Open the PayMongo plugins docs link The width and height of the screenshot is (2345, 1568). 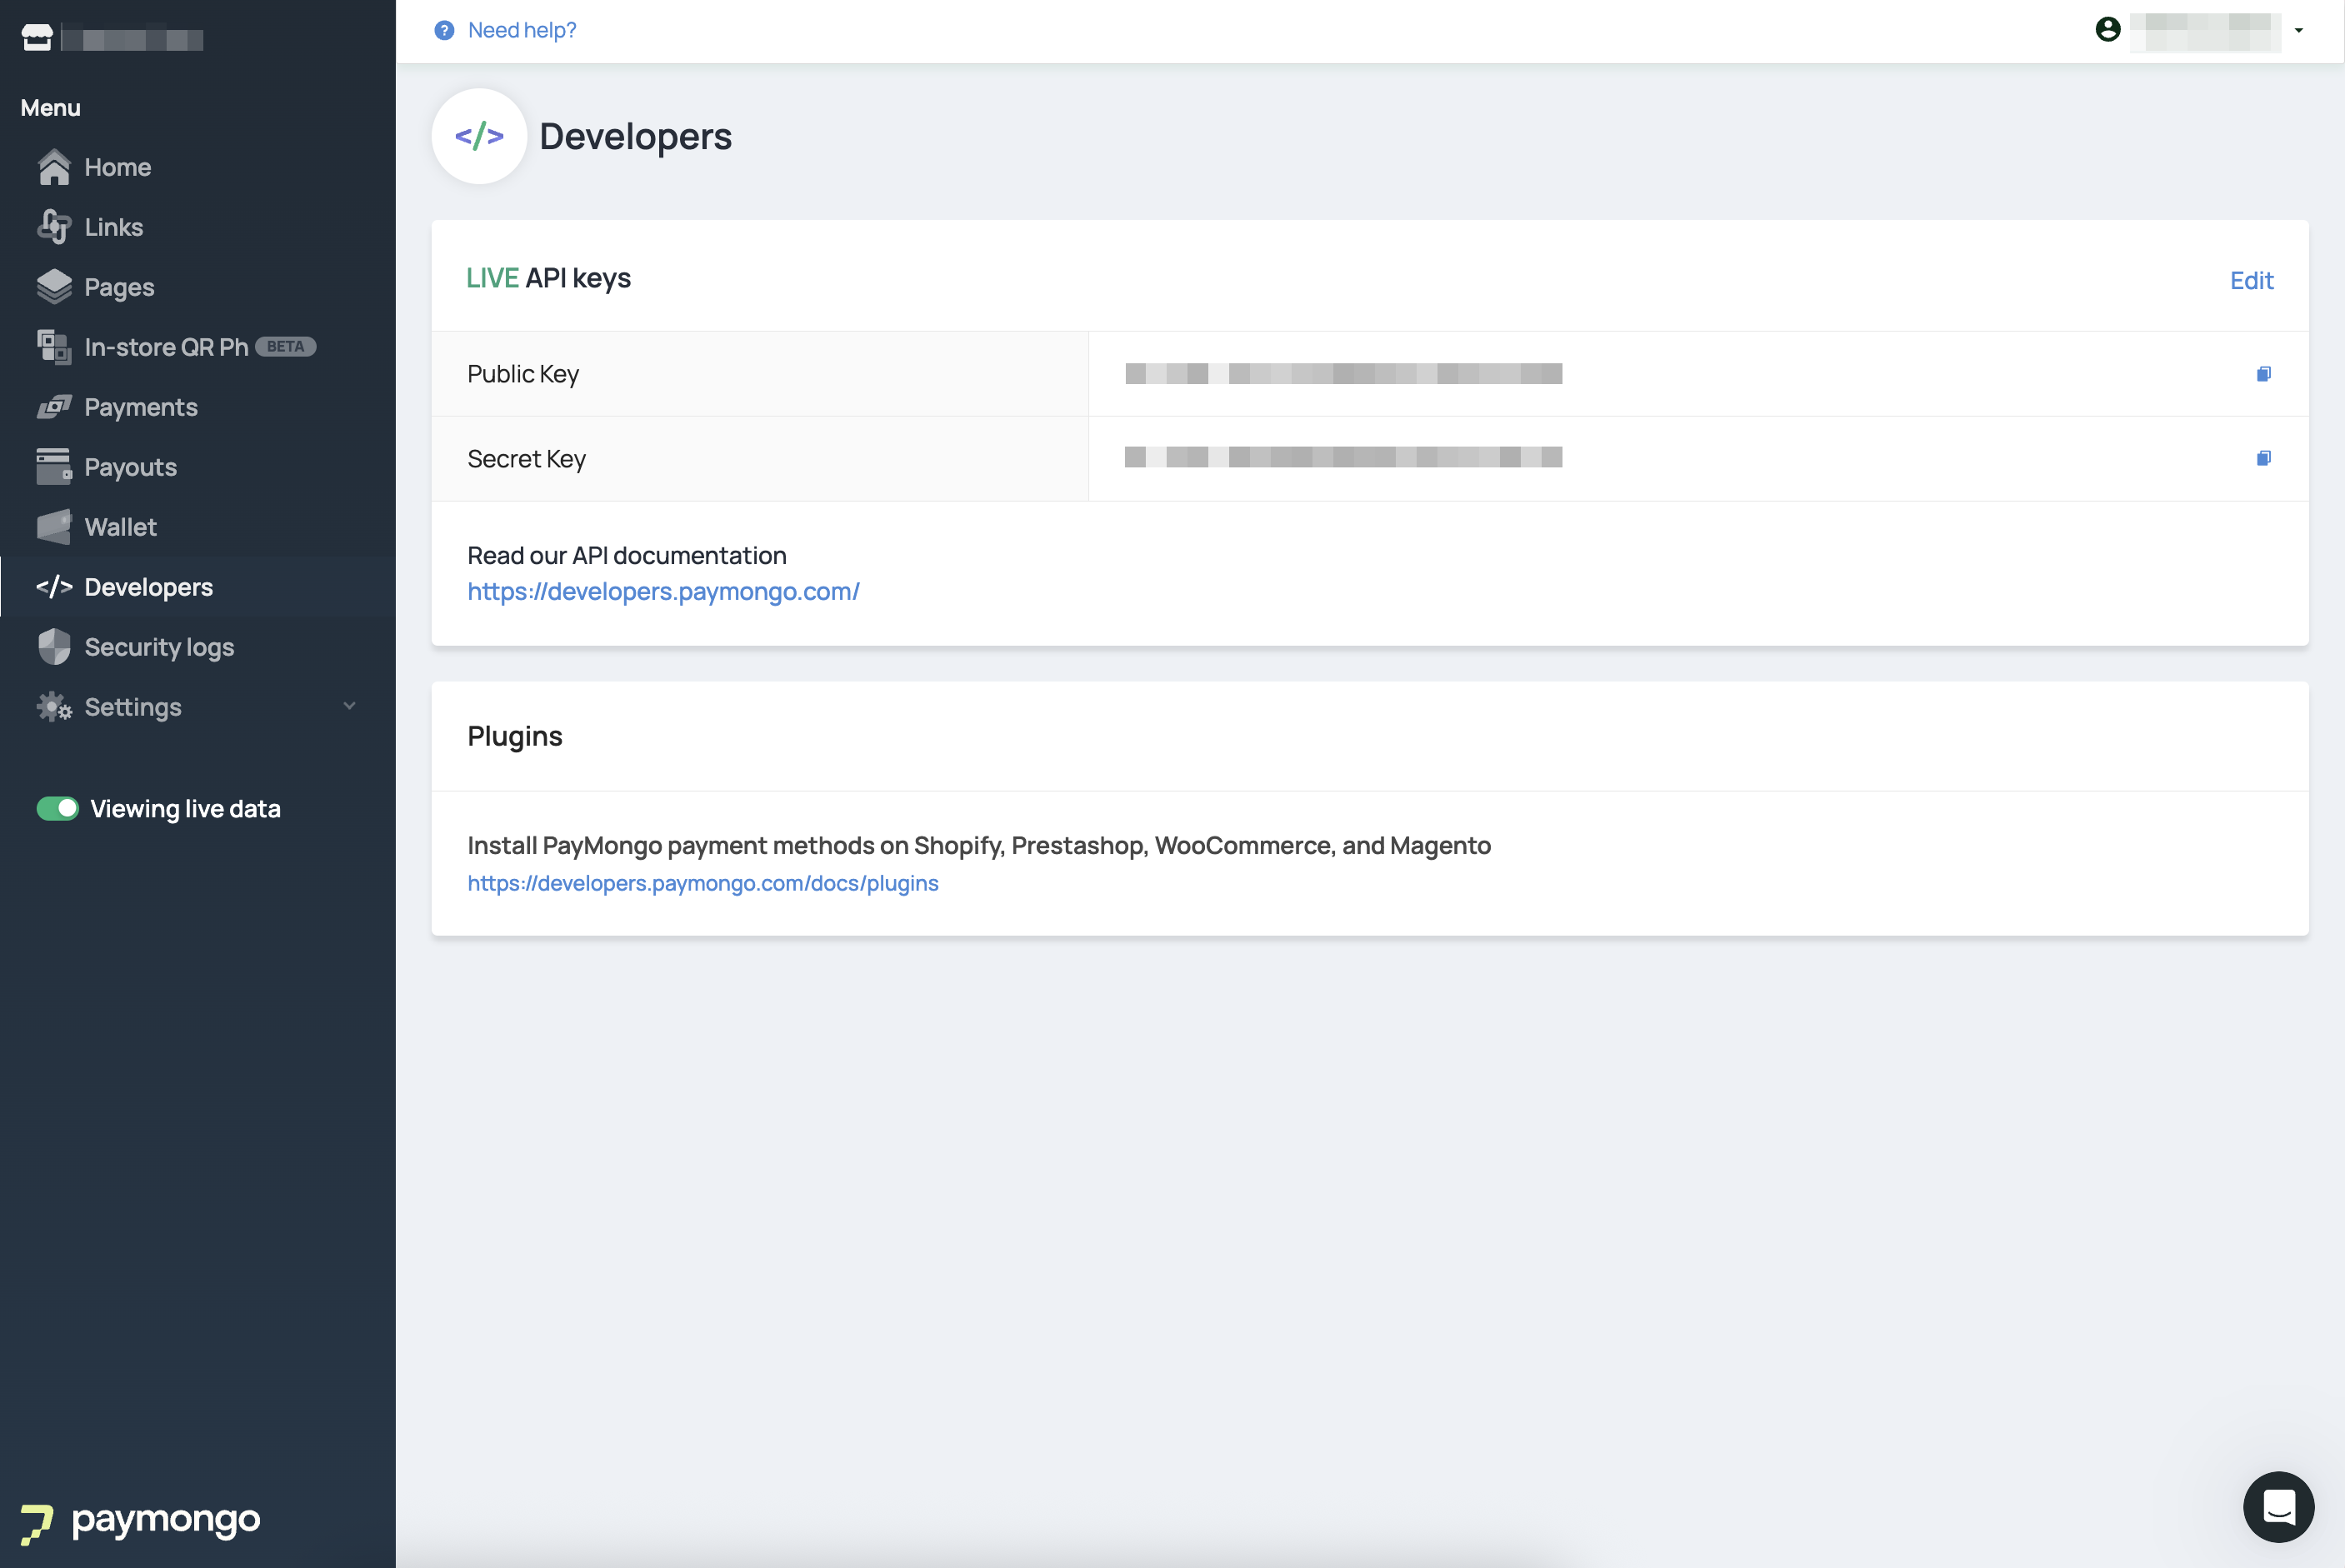point(703,883)
